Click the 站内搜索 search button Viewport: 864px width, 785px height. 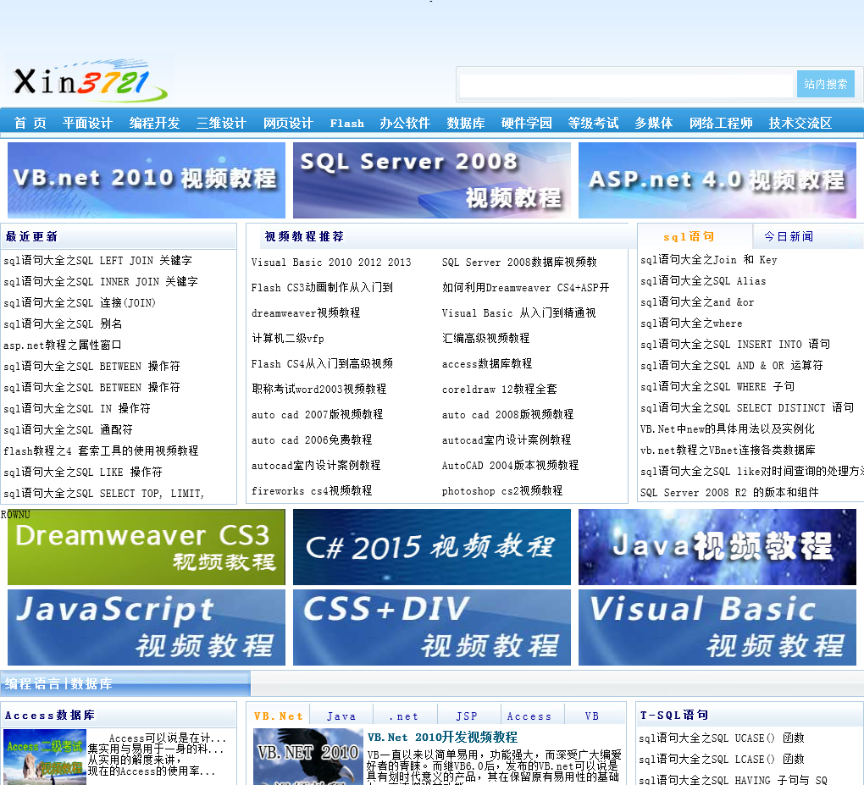click(x=825, y=85)
